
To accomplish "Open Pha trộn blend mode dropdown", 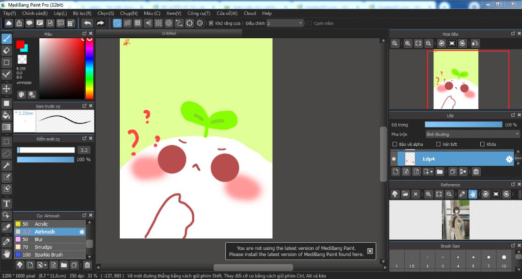I will click(473, 134).
